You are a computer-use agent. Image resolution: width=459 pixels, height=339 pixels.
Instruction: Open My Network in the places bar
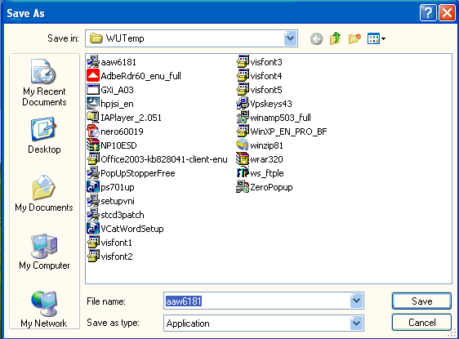[x=44, y=309]
